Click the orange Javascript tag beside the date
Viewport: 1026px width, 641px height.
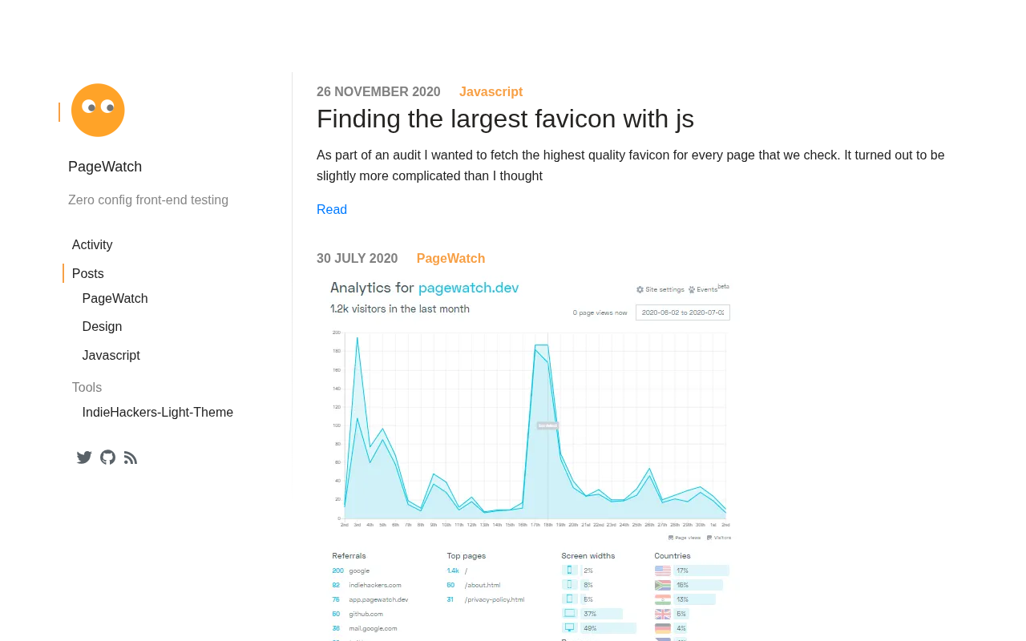coord(491,92)
